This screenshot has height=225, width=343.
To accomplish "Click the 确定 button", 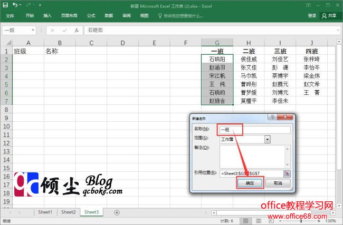I will [x=250, y=183].
